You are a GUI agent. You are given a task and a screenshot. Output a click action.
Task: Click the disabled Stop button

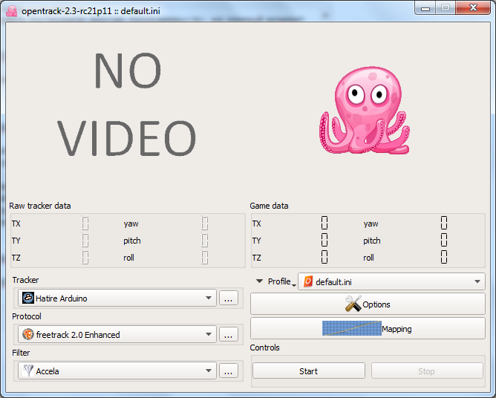(x=427, y=371)
